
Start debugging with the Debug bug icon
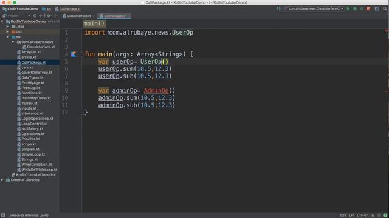pyautogui.click(x=355, y=8)
